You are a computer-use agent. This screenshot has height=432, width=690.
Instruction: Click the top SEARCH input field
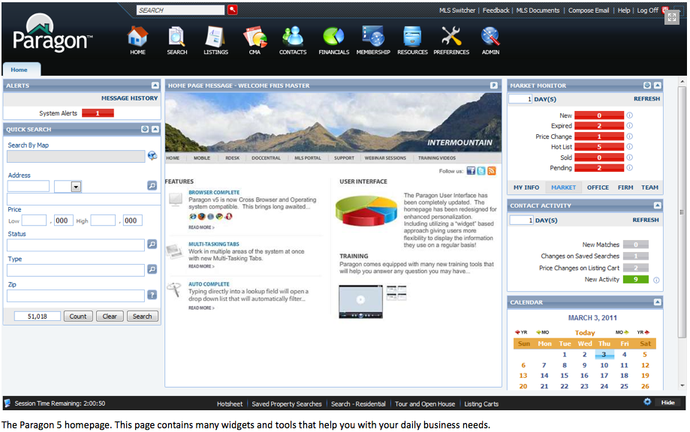[180, 10]
